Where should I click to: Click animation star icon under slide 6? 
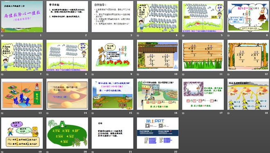(229, 35)
